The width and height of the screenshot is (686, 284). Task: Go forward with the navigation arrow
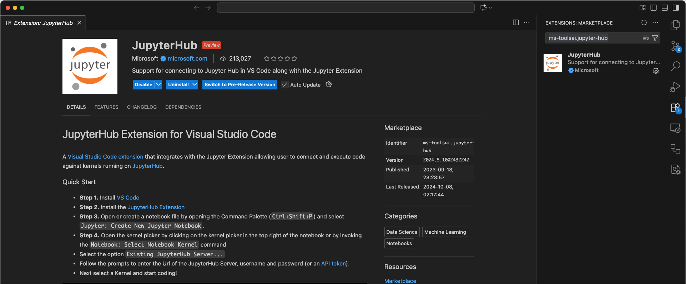coord(208,8)
